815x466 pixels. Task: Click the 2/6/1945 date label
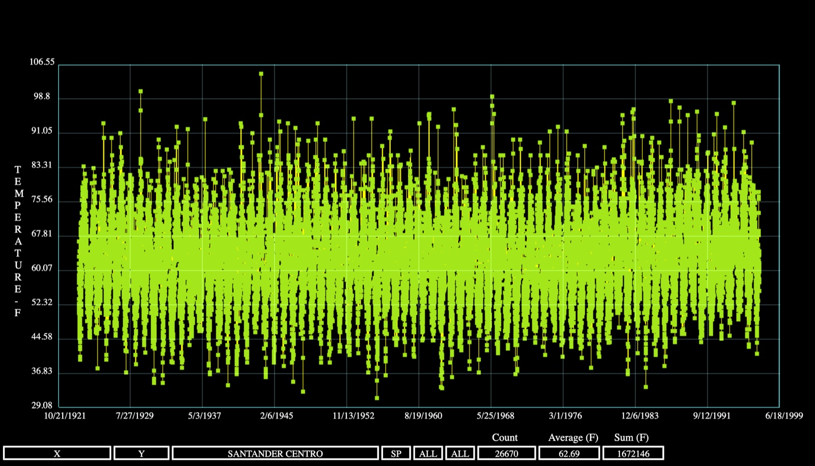[x=277, y=416]
